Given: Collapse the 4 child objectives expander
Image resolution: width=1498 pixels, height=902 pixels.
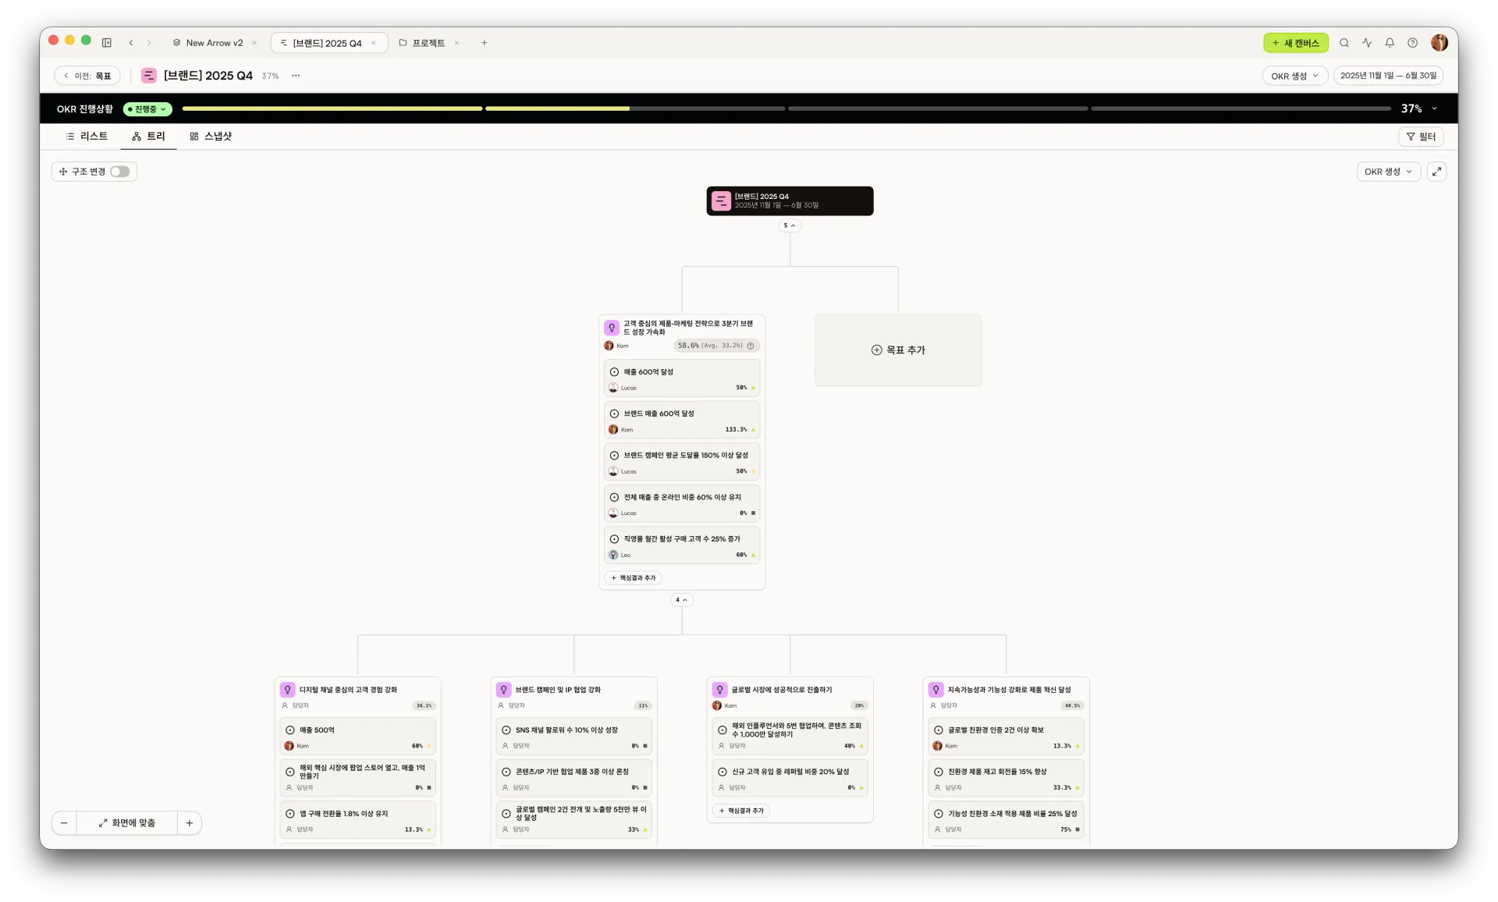Looking at the screenshot, I should 681,600.
